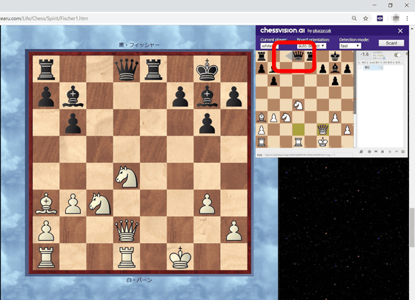Step forward with next move icon
Screen dimensions: 415x300
[x=390, y=152]
